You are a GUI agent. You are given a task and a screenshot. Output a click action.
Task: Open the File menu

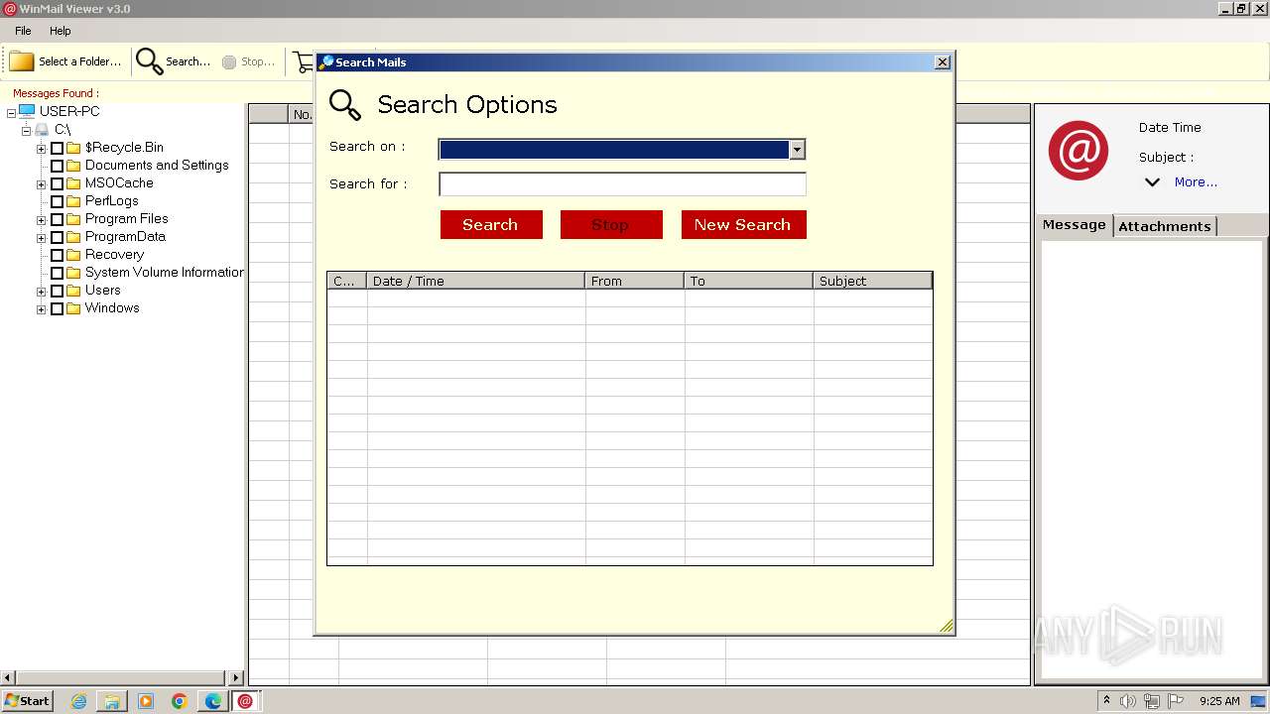point(23,31)
